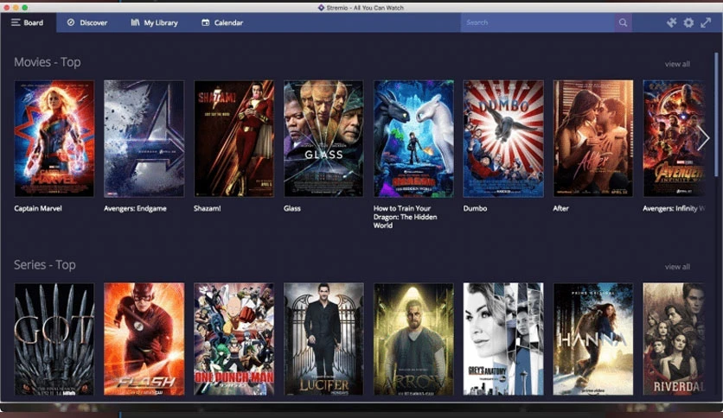Screen dimensions: 723x418
Task: Open The Flash series poster
Action: [x=144, y=339]
